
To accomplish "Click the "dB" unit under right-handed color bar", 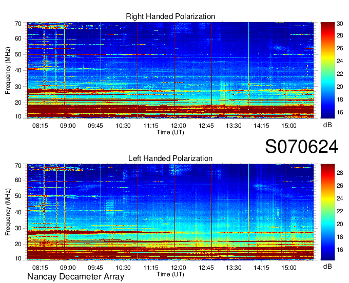I will click(327, 125).
